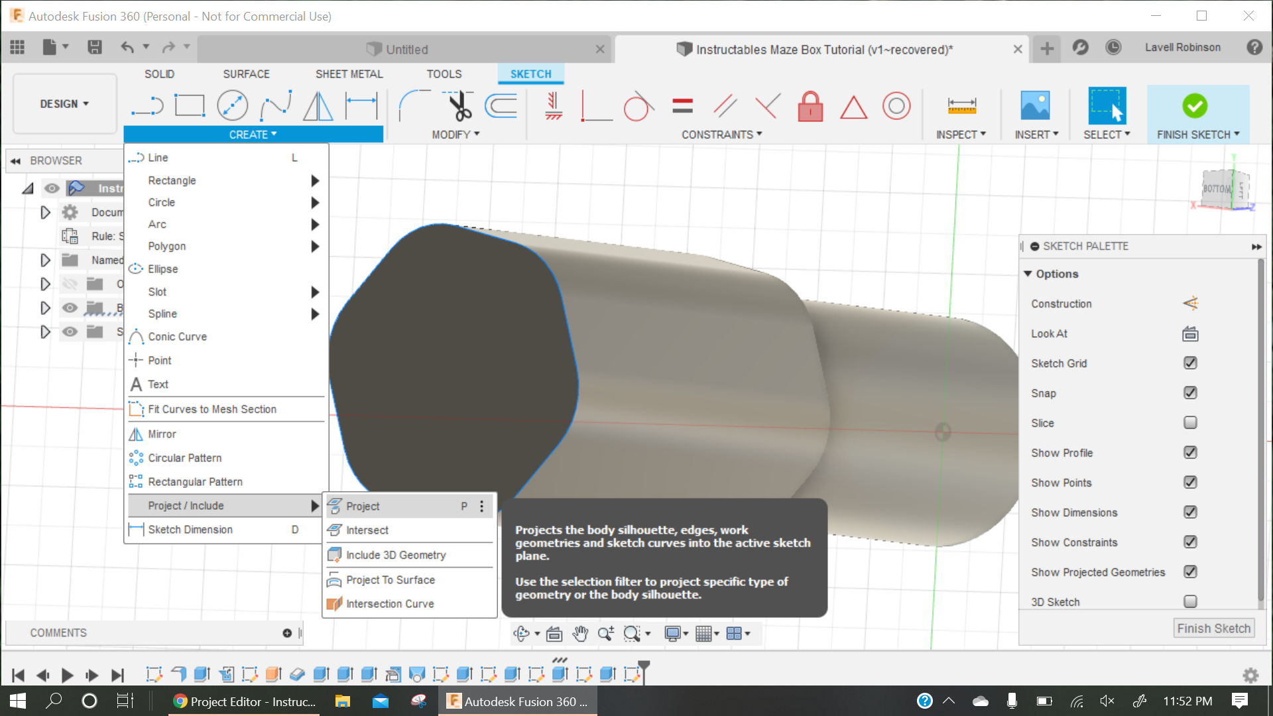Click the Pan hand icon in navigation bar

click(x=580, y=634)
